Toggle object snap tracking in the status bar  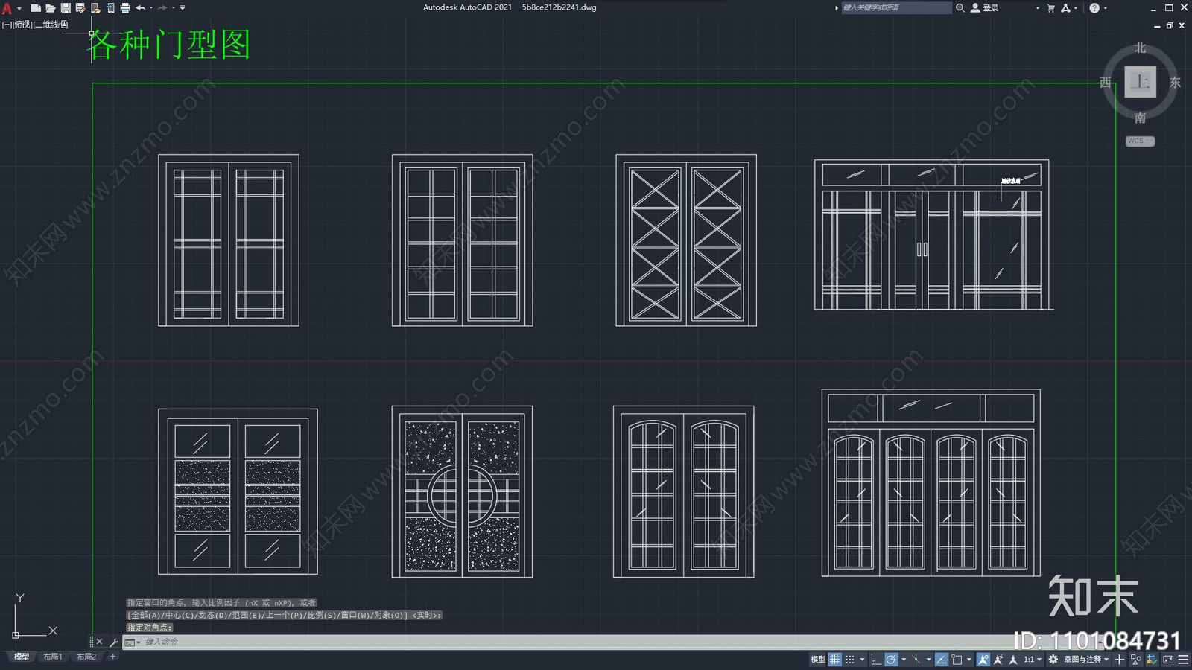(x=942, y=659)
